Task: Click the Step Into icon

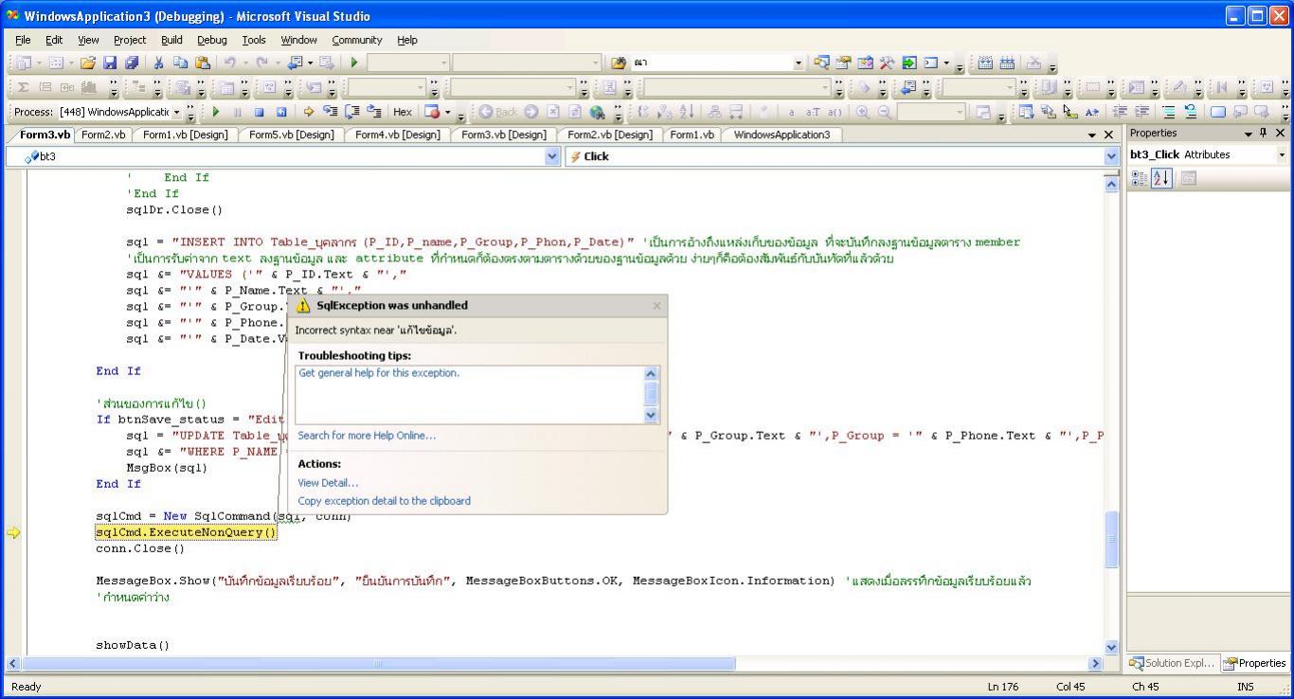Action: click(x=330, y=112)
